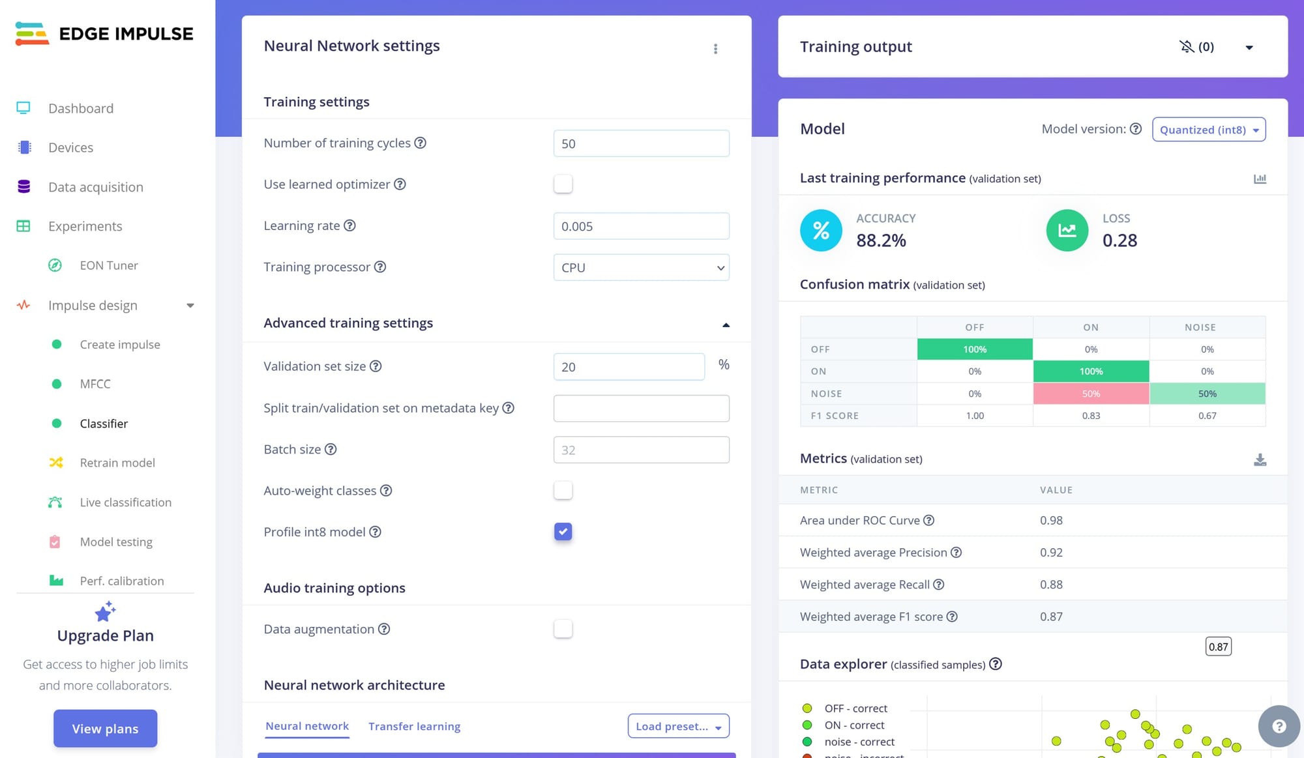Open the training performance chart icon
Image resolution: width=1304 pixels, height=758 pixels.
tap(1260, 179)
